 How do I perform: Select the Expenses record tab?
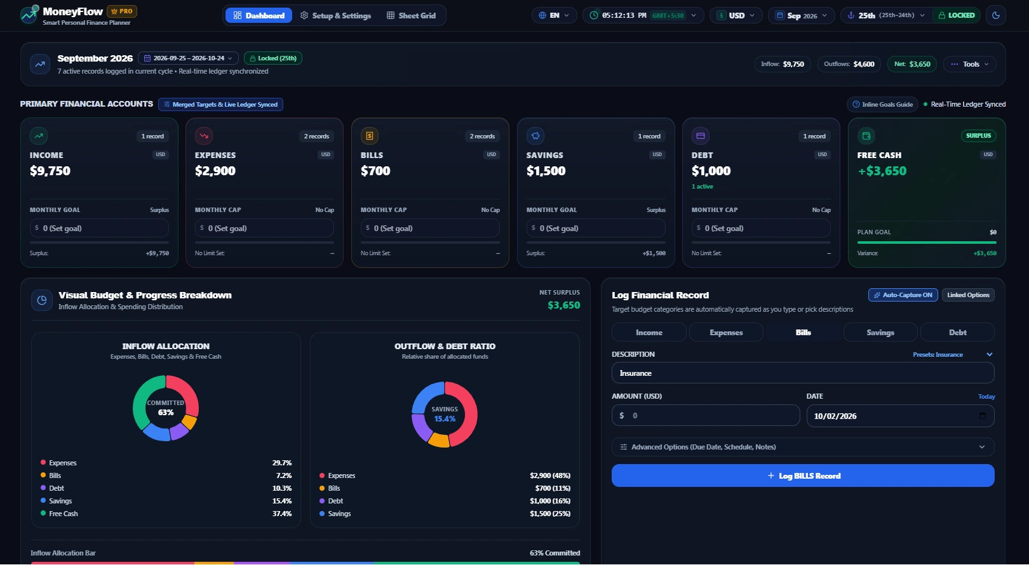click(x=726, y=333)
